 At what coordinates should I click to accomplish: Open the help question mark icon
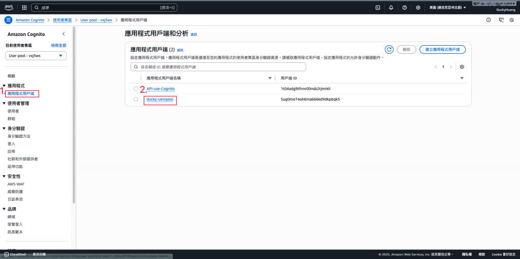coord(404,7)
